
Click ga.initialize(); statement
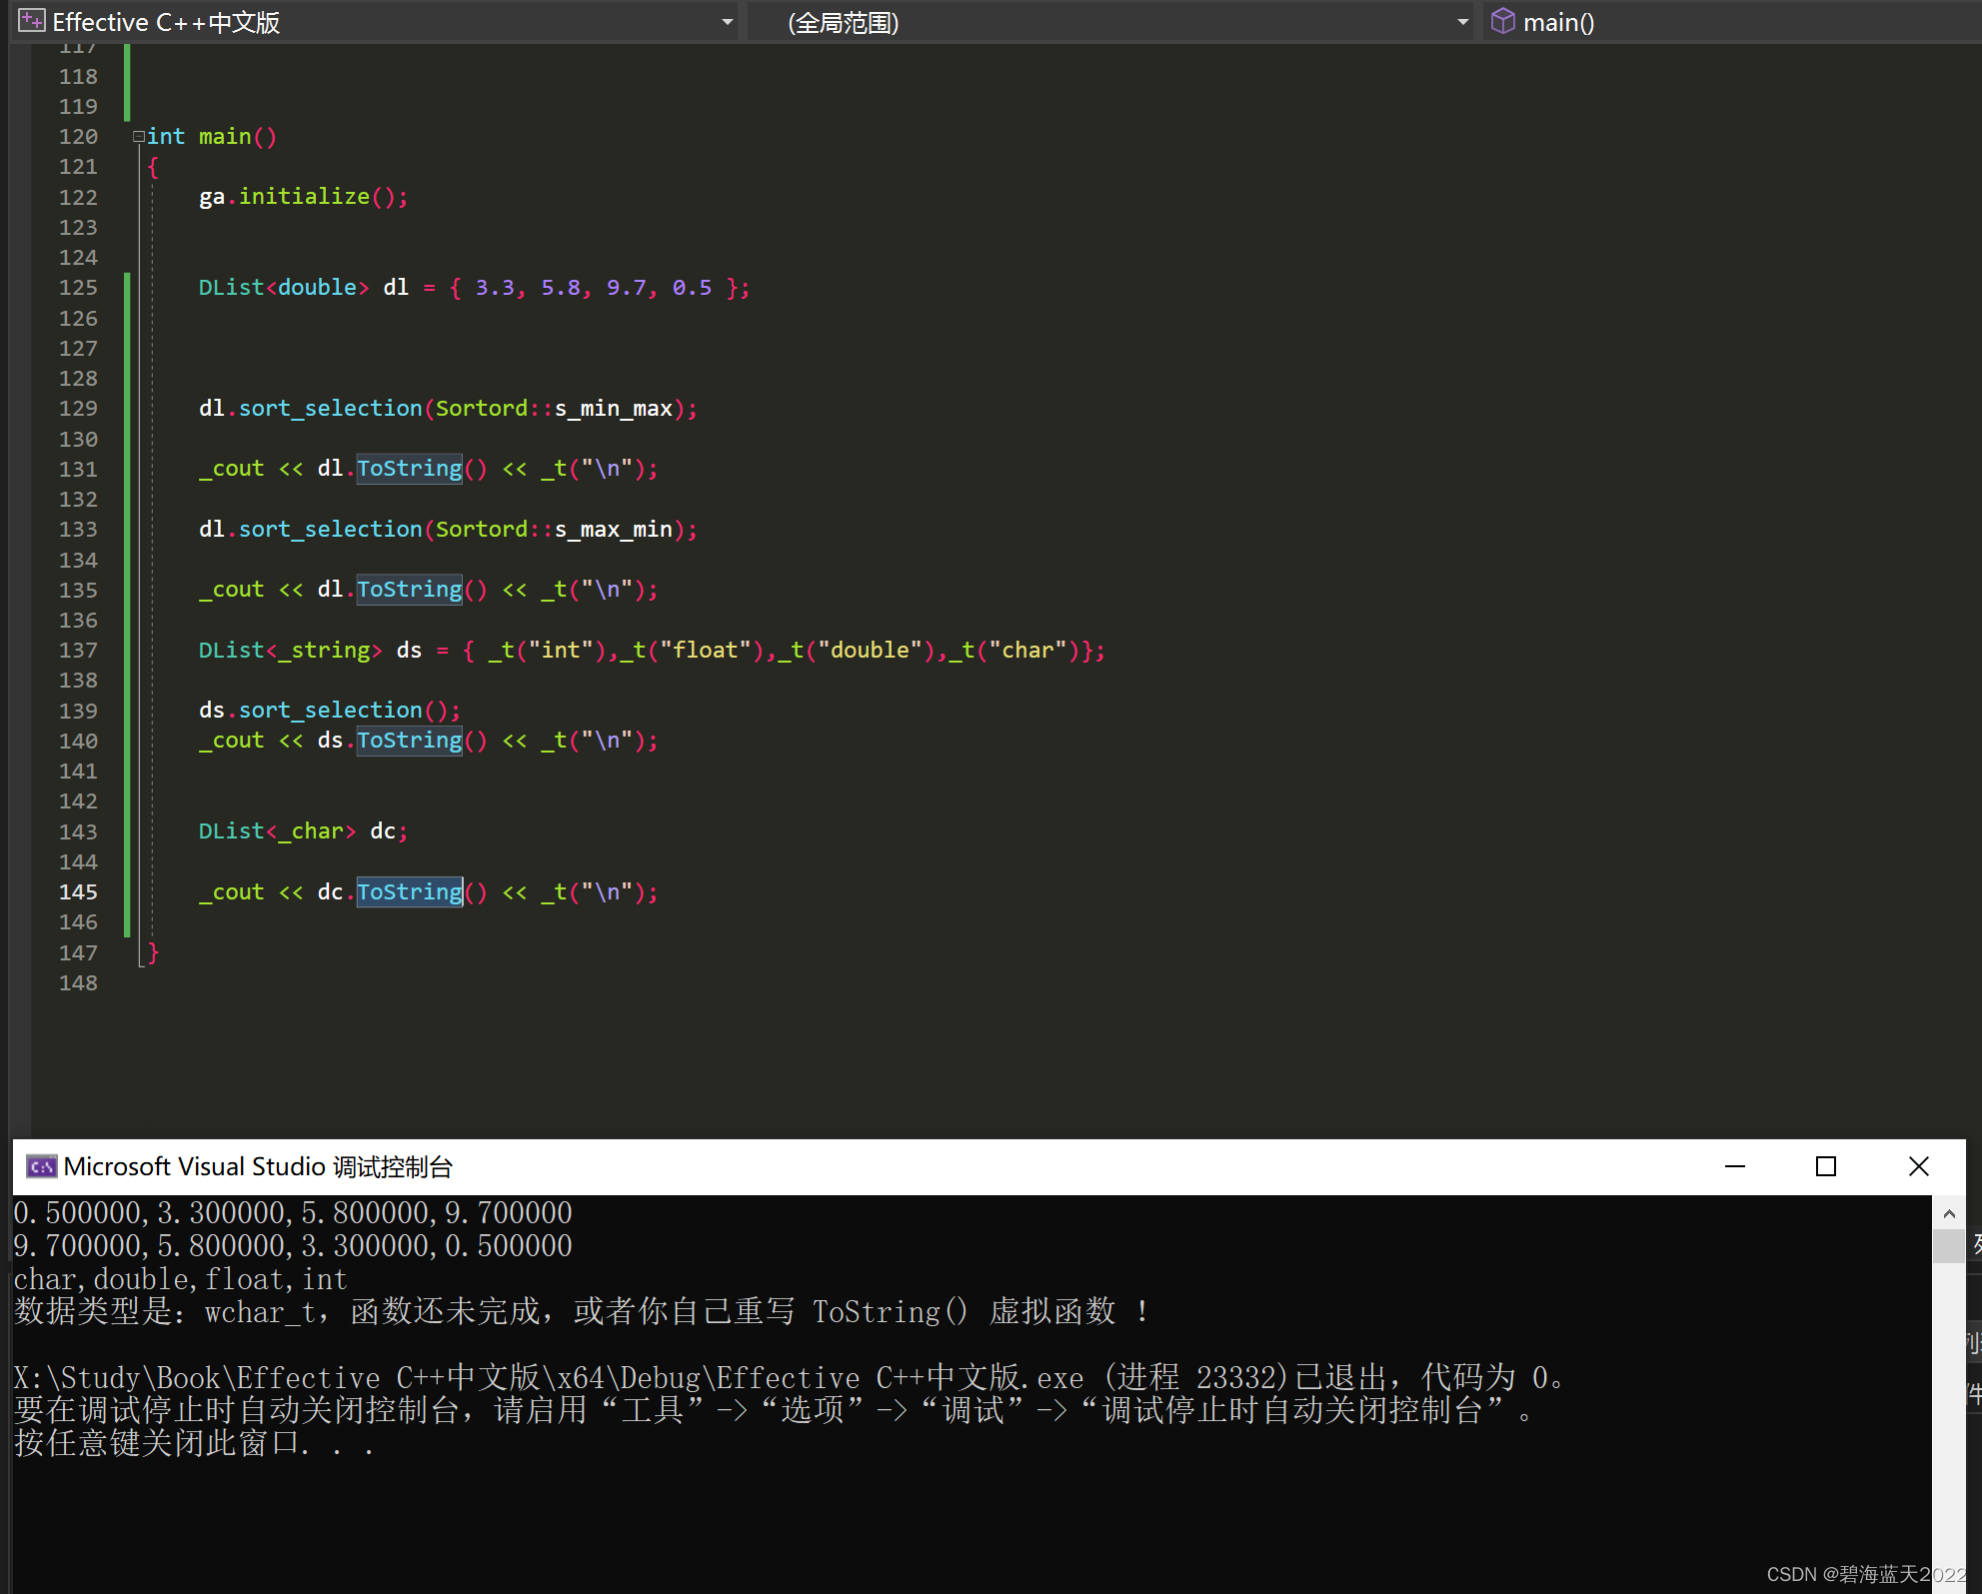coord(304,196)
